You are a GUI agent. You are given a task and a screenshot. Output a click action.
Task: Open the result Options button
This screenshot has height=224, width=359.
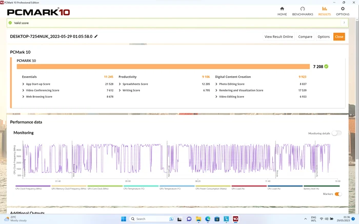coord(324,36)
